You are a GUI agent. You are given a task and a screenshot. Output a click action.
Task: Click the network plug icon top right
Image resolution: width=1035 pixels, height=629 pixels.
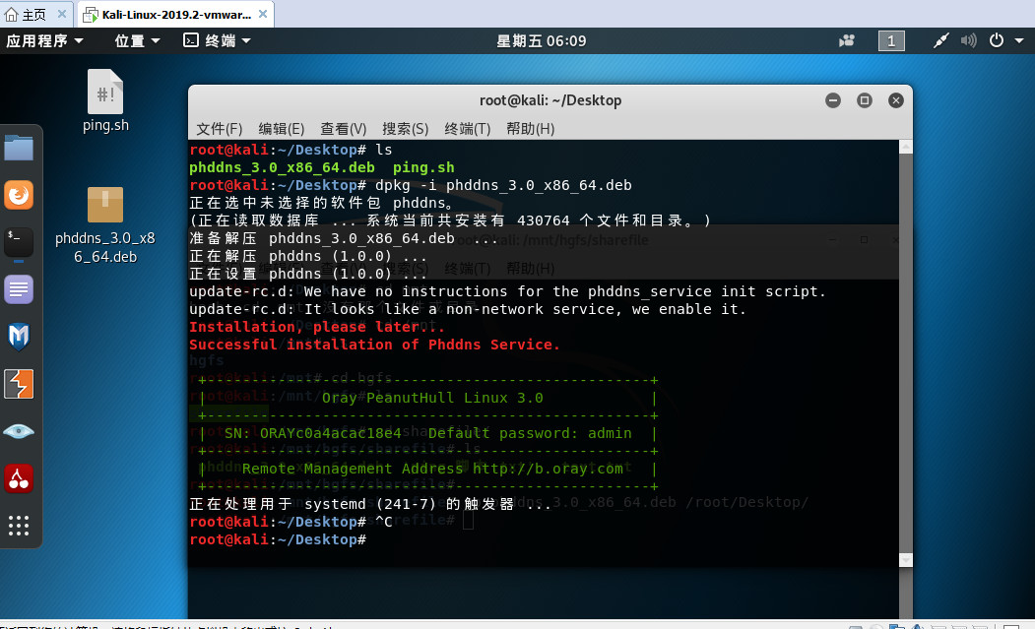coord(940,40)
